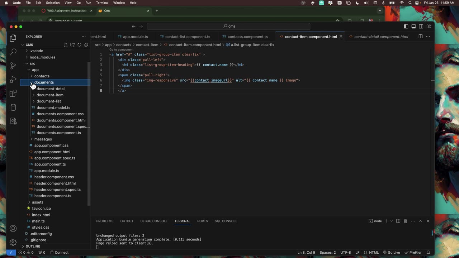
Task: Add a new terminal with plus
Action: click(x=387, y=221)
